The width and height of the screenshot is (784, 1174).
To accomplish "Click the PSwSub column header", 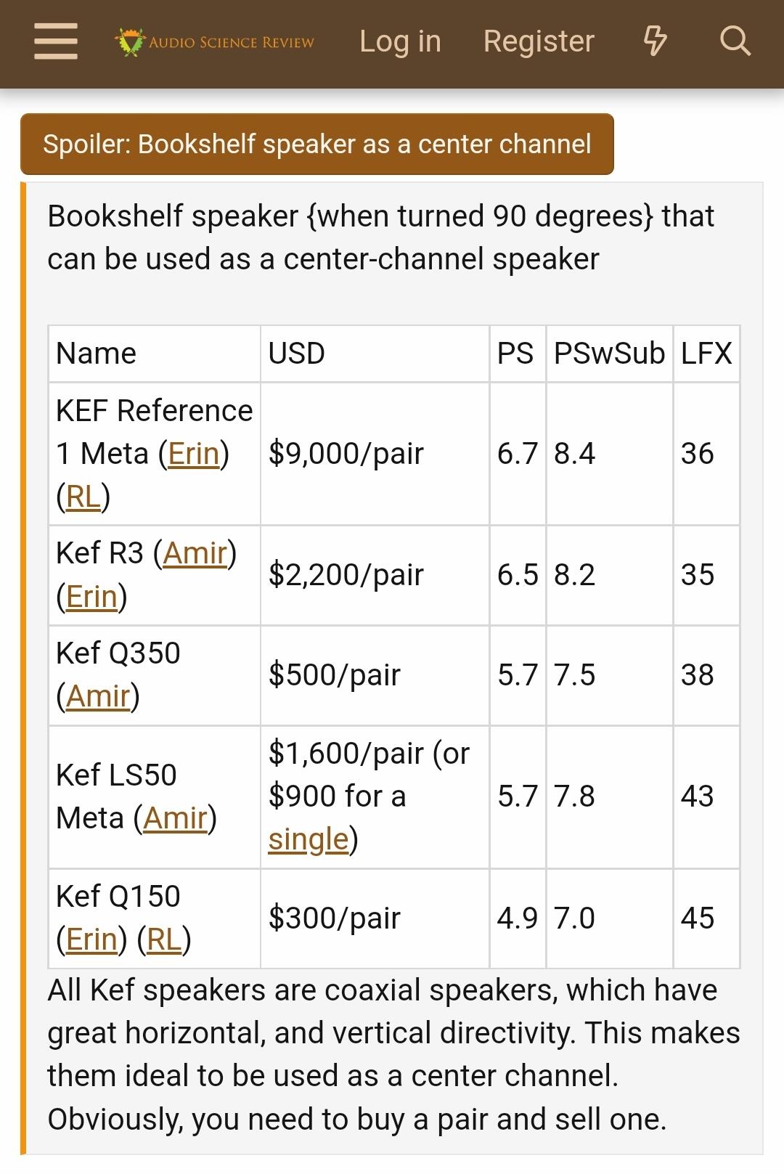I will coord(609,354).
